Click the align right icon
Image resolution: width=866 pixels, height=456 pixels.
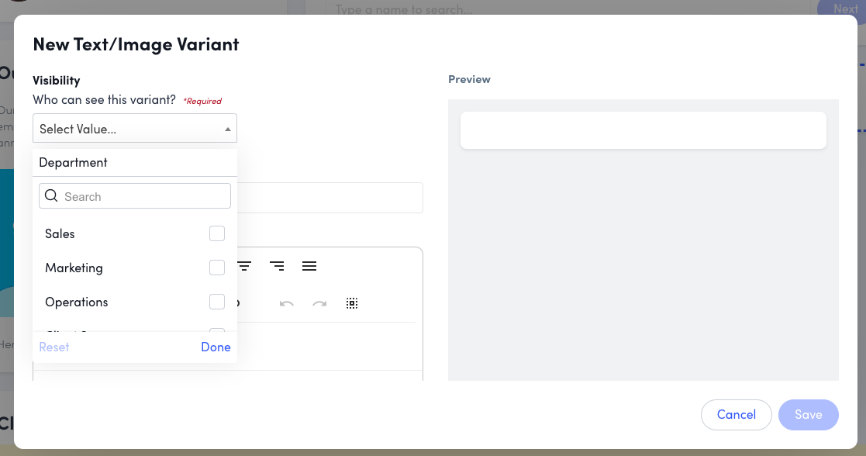click(277, 266)
